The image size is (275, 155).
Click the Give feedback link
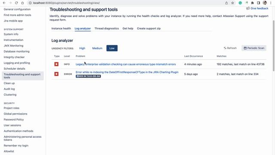coord(259,8)
